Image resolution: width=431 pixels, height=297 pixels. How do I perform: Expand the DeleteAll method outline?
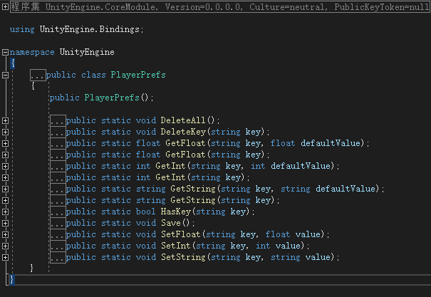click(5, 120)
